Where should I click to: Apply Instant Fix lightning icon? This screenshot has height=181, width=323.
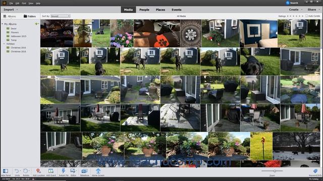tap(64, 171)
